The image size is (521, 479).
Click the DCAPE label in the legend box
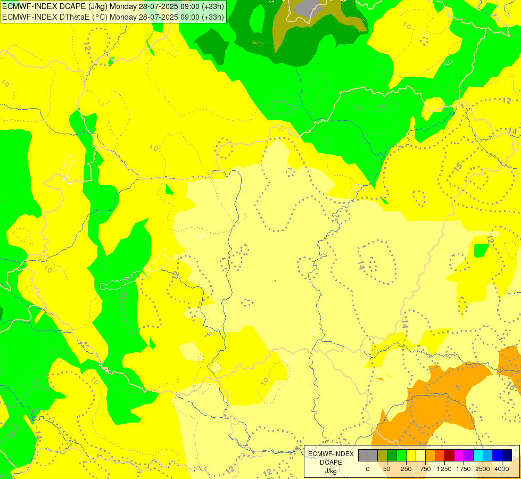pyautogui.click(x=331, y=463)
